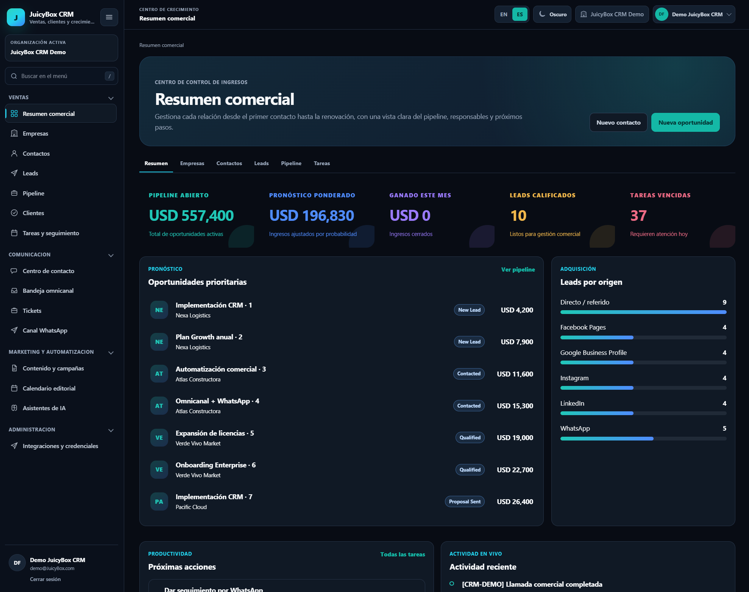The width and height of the screenshot is (749, 592).
Task: Switch to the Tareas tab
Action: (x=322, y=163)
